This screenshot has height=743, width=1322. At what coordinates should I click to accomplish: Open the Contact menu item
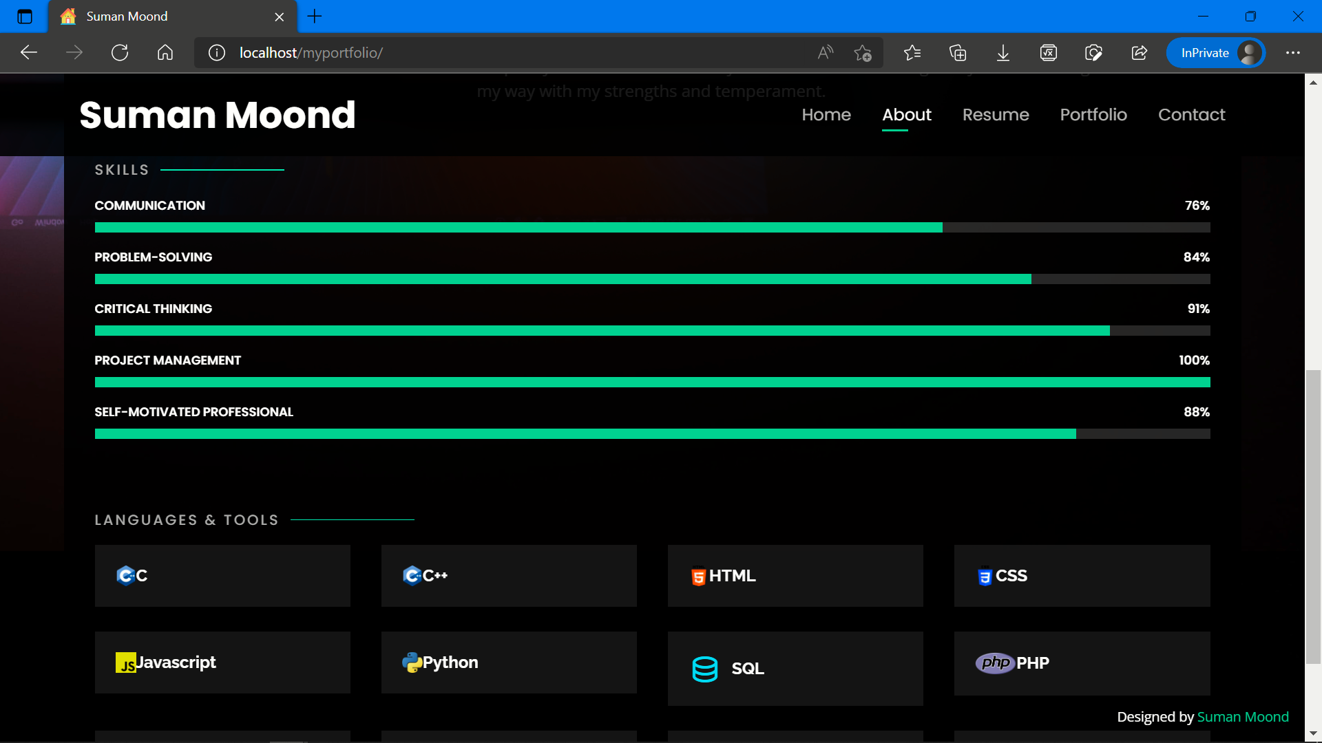[1192, 115]
